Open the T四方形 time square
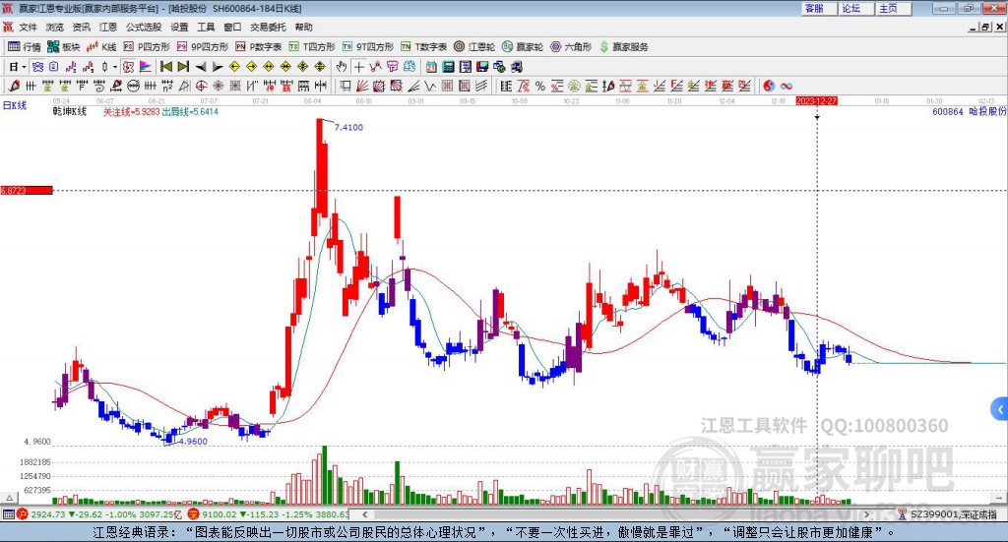 [312, 47]
